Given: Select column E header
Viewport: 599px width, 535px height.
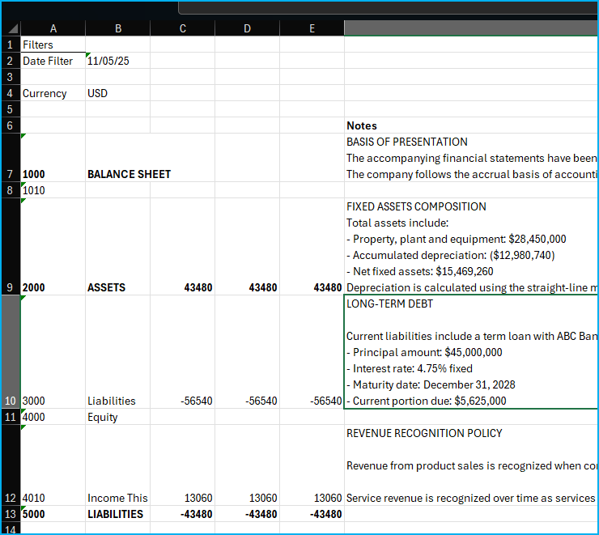Looking at the screenshot, I should click(312, 28).
